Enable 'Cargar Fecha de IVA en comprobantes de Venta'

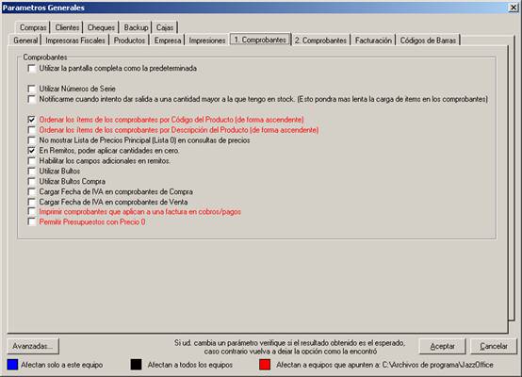tap(32, 202)
